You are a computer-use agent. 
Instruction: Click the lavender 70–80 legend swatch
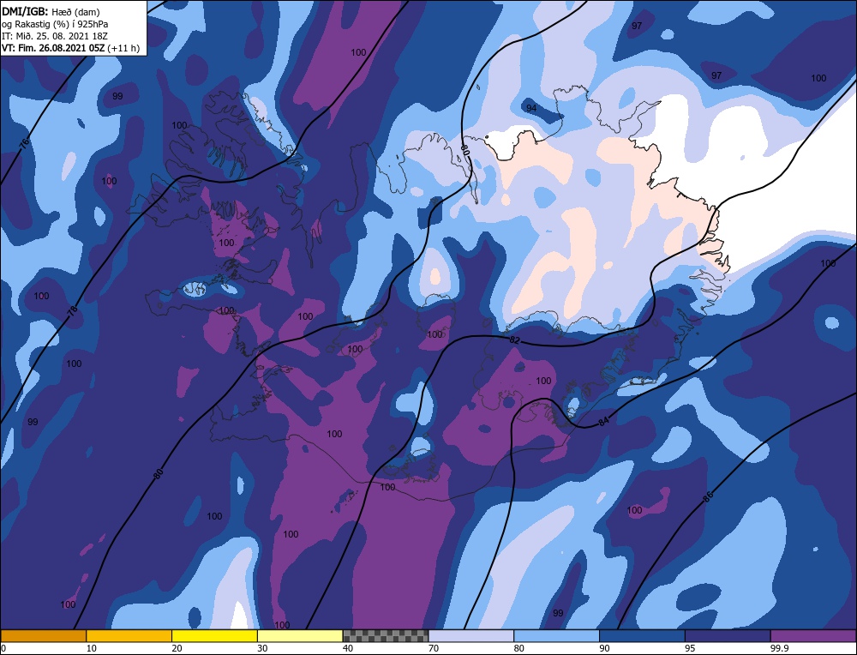471,636
